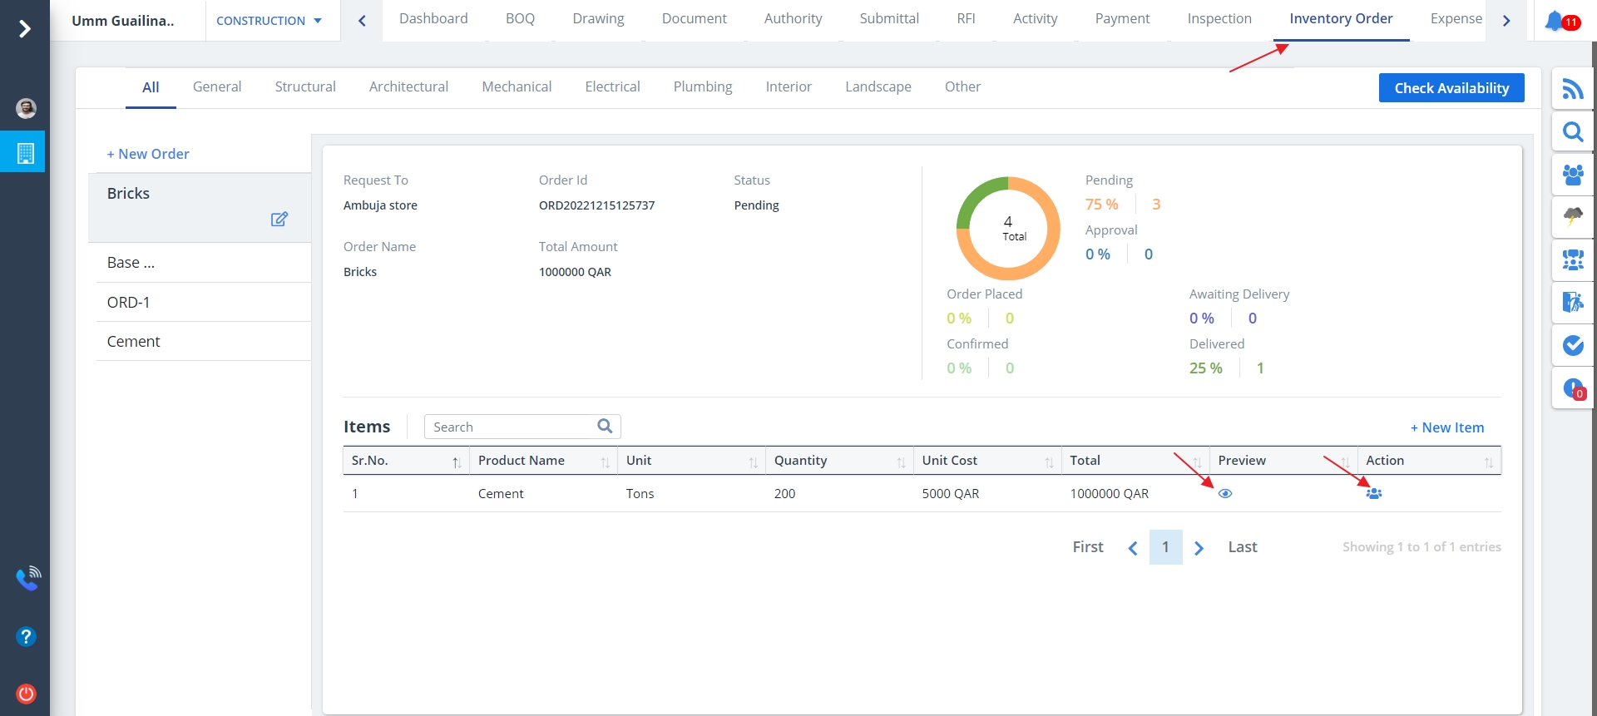Image resolution: width=1597 pixels, height=716 pixels.
Task: Open the help question mark icon
Action: pos(26,637)
